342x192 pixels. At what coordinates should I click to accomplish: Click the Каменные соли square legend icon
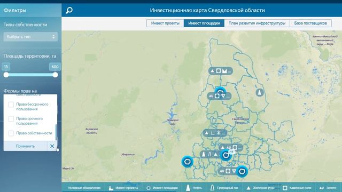(x=285, y=188)
